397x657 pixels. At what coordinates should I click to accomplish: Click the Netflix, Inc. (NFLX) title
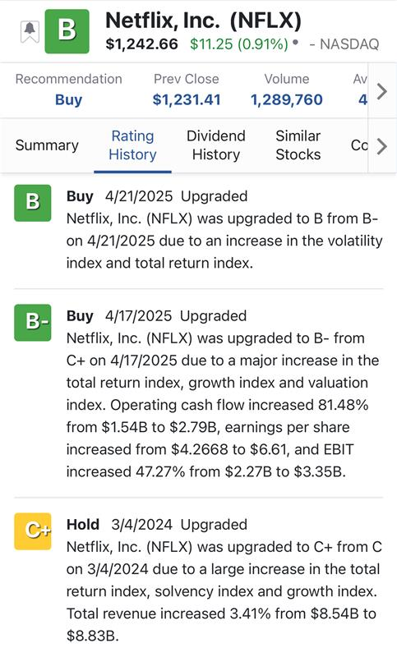point(203,21)
